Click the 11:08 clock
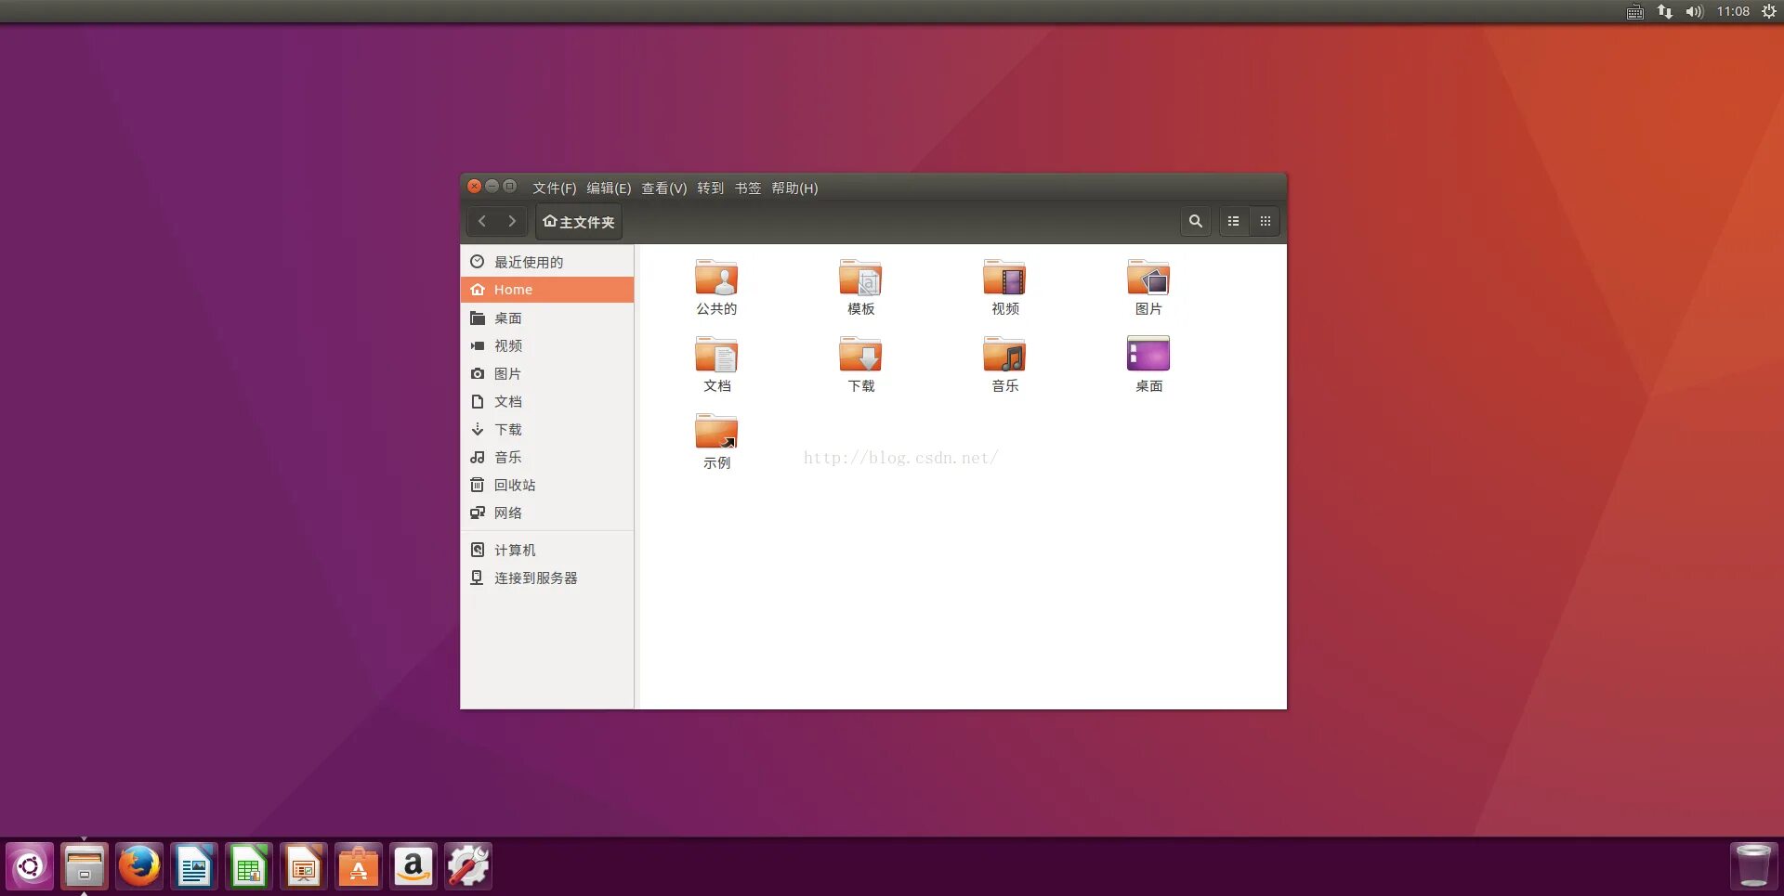 tap(1733, 11)
